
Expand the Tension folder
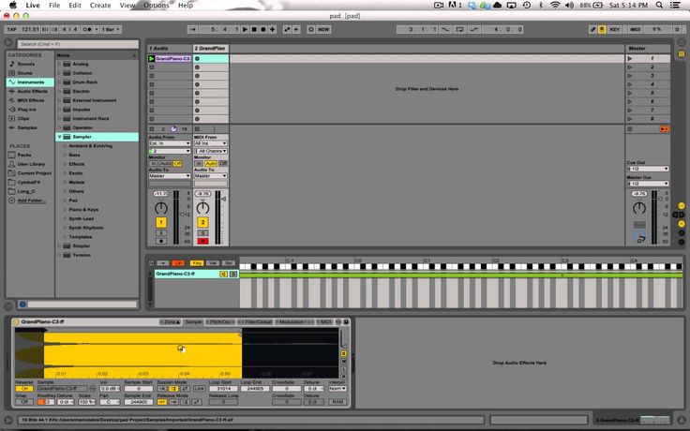tap(59, 255)
